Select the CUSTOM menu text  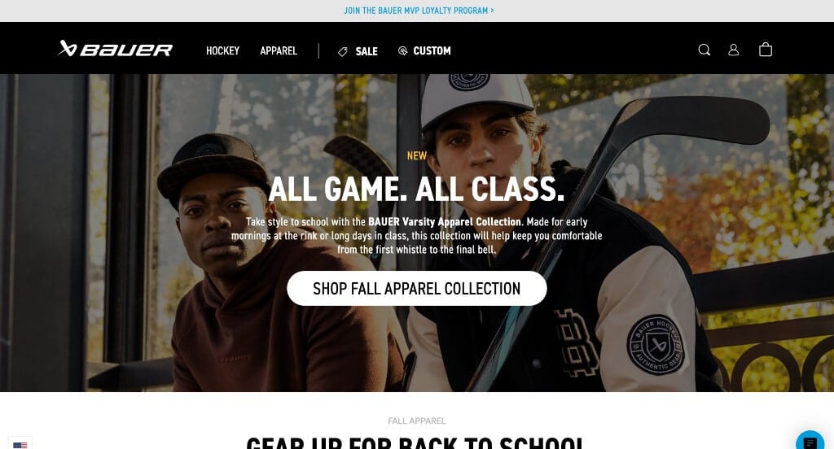click(432, 51)
